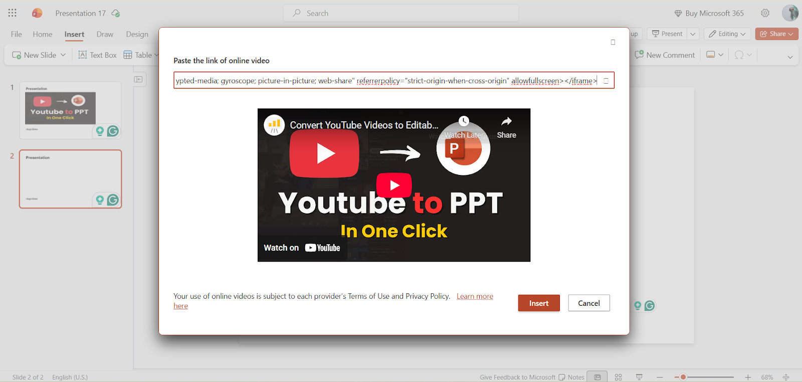Viewport: 802px width, 382px height.
Task: Open the Design tab
Action: coord(137,34)
